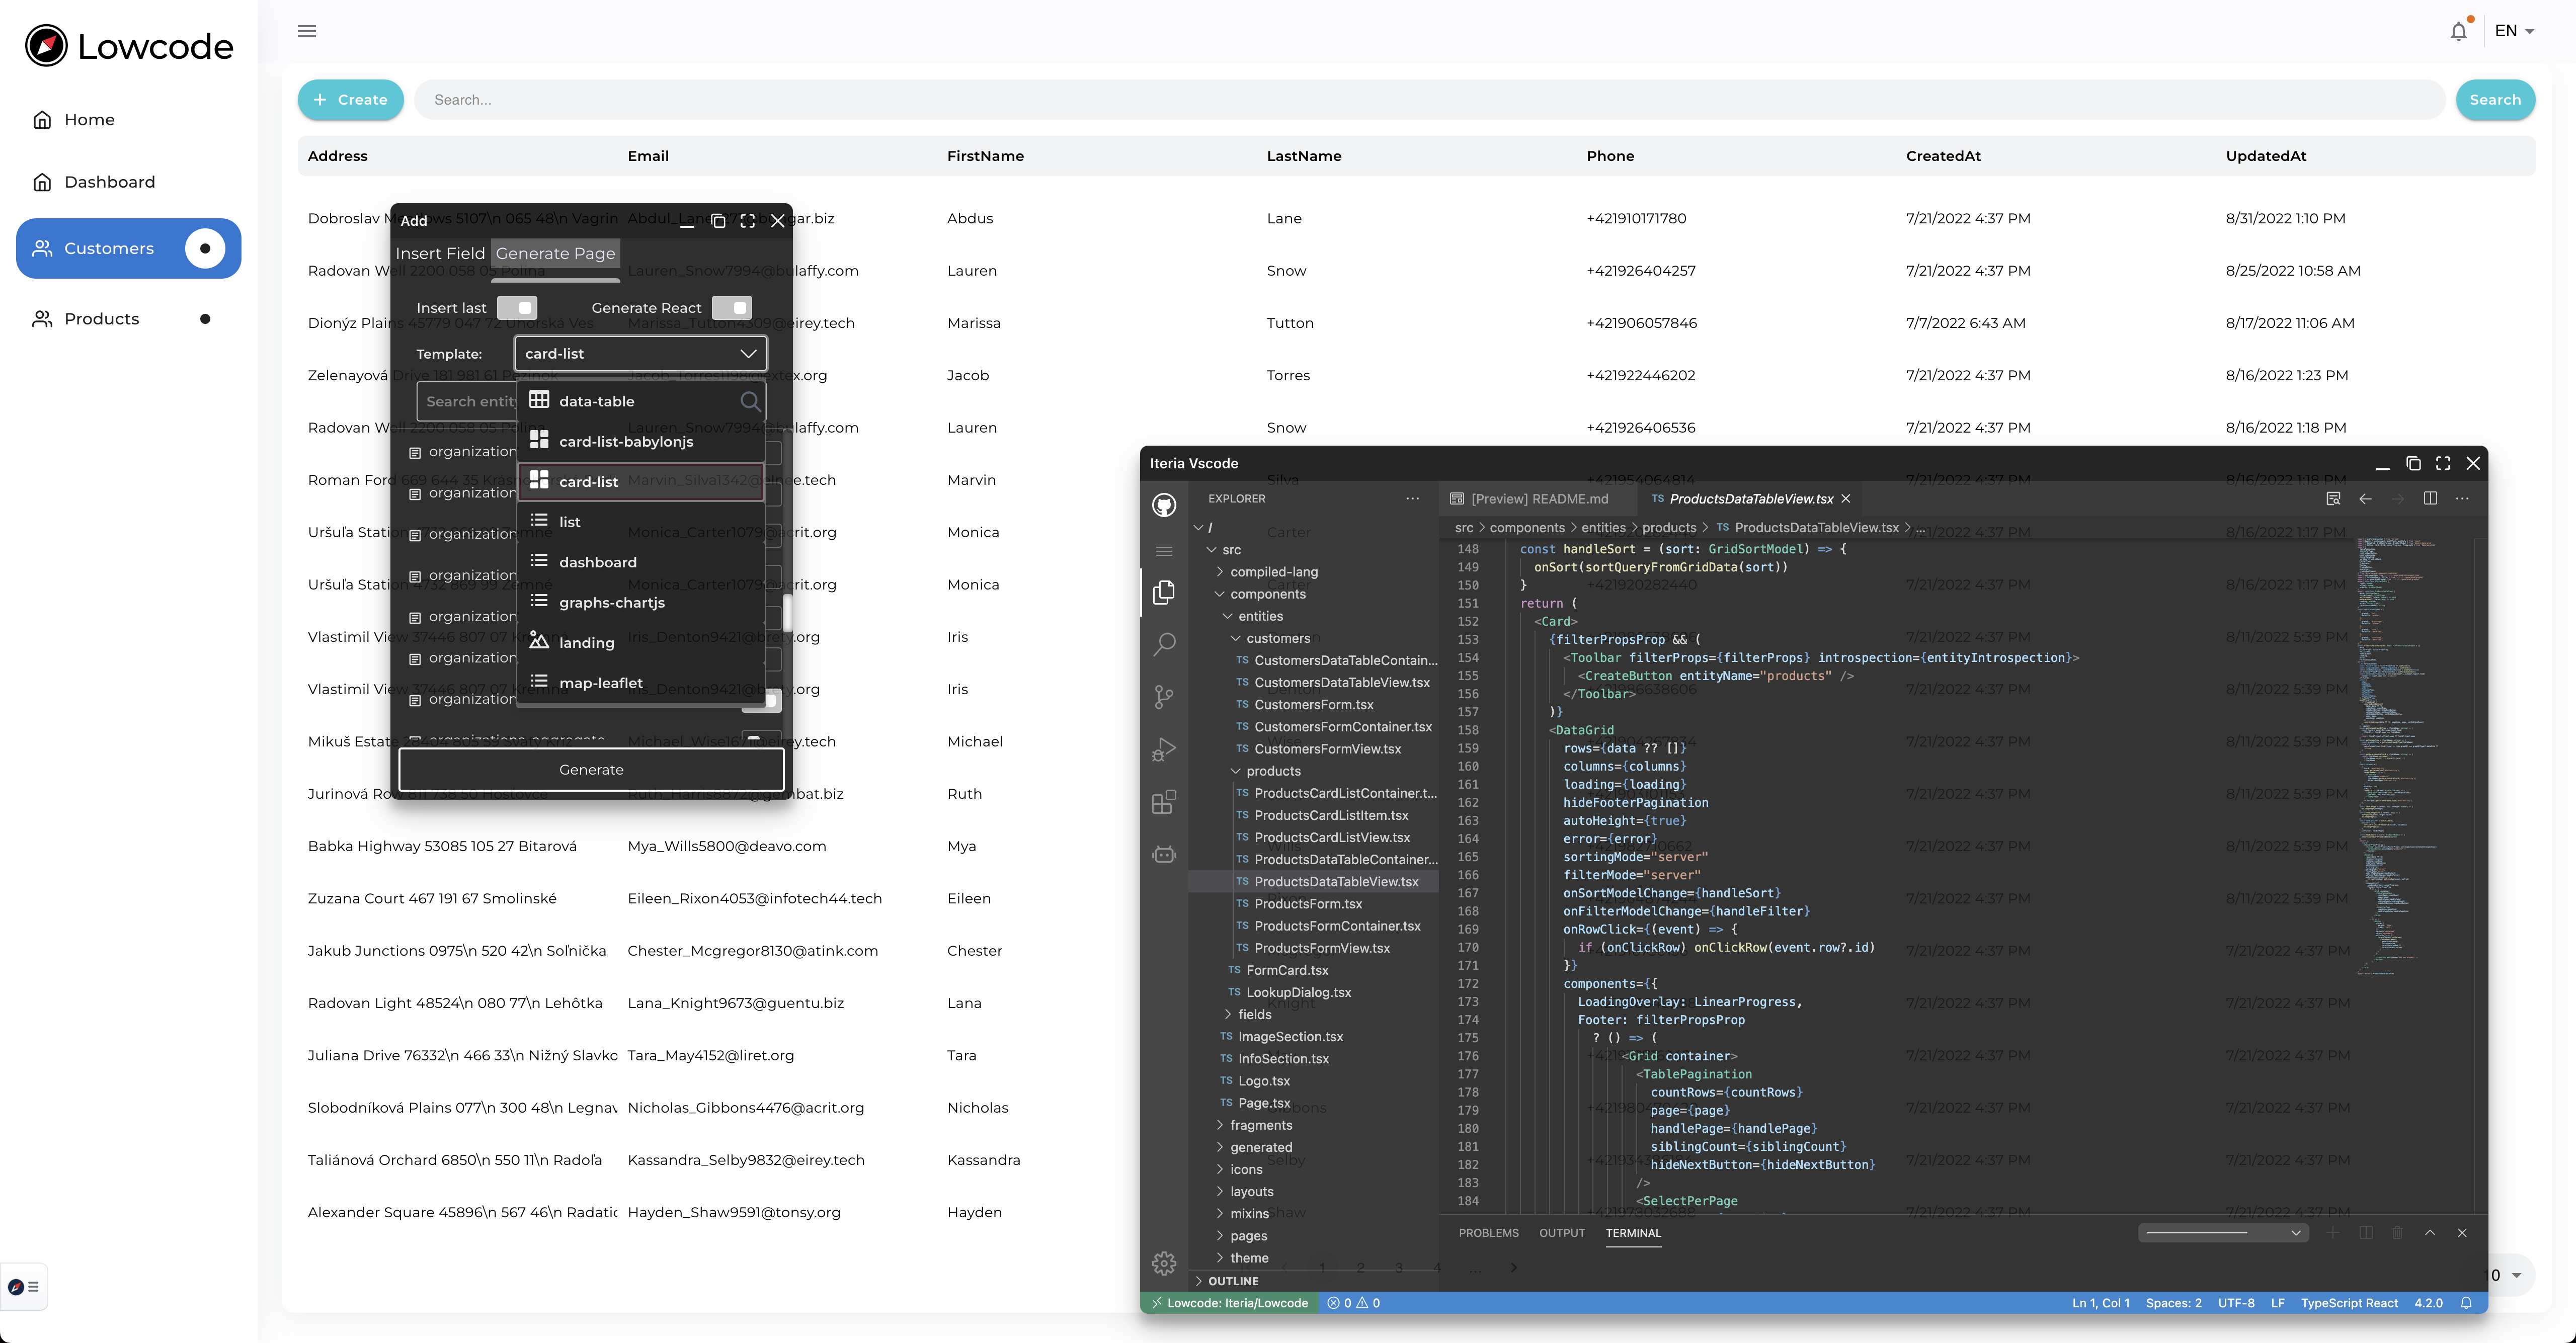Open the Template card-list dropdown
This screenshot has height=1343, width=2576.
[x=639, y=353]
